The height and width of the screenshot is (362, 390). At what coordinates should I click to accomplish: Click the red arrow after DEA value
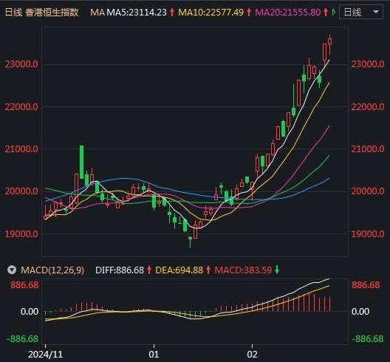point(208,270)
